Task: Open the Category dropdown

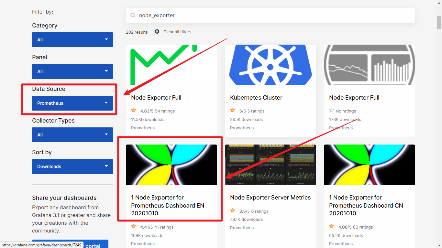Action: pyautogui.click(x=72, y=40)
